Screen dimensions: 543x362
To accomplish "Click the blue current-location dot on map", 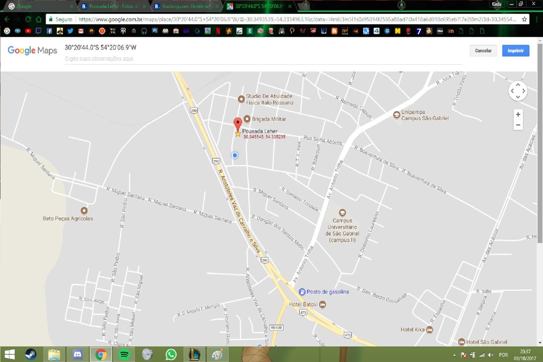I will [x=235, y=155].
